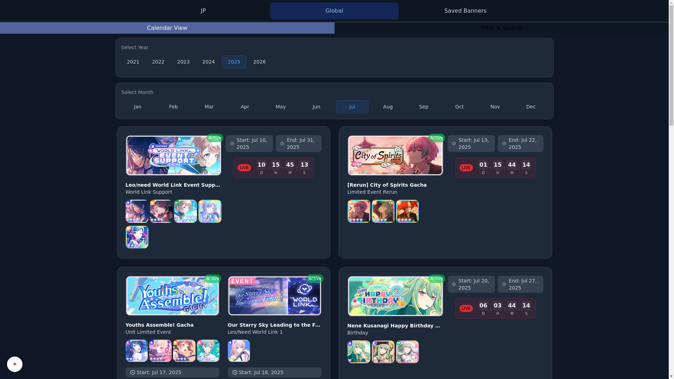The image size is (674, 379).
Task: Toggle the light/dark theme sun button
Action: [x=15, y=364]
